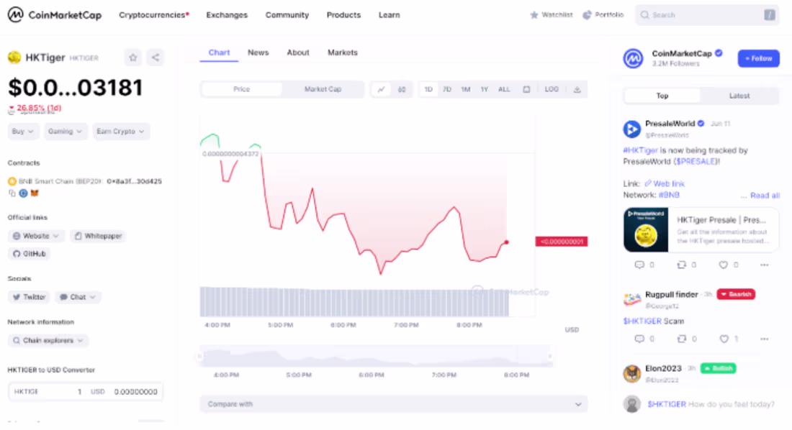
Task: Click Read all on PresaleWorld post
Action: pyautogui.click(x=765, y=196)
